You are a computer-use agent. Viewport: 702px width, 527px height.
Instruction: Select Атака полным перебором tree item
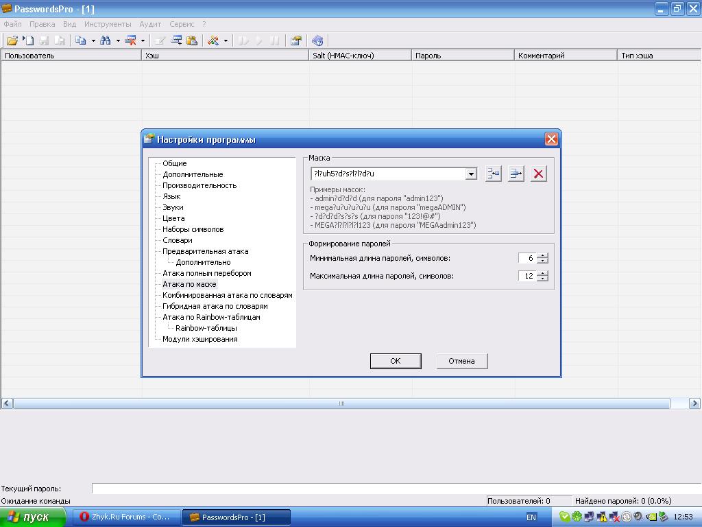click(x=207, y=273)
